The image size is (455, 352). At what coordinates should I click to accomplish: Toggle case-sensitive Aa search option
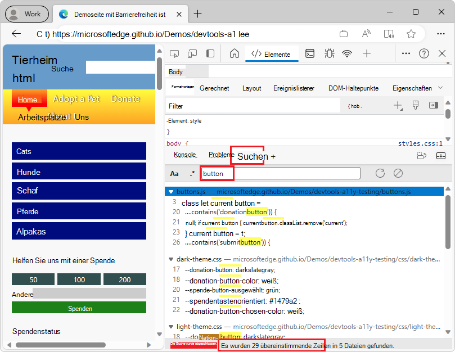174,174
